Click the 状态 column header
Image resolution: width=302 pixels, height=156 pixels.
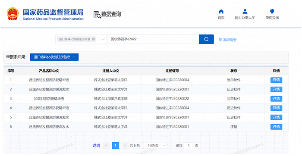pyautogui.click(x=234, y=71)
